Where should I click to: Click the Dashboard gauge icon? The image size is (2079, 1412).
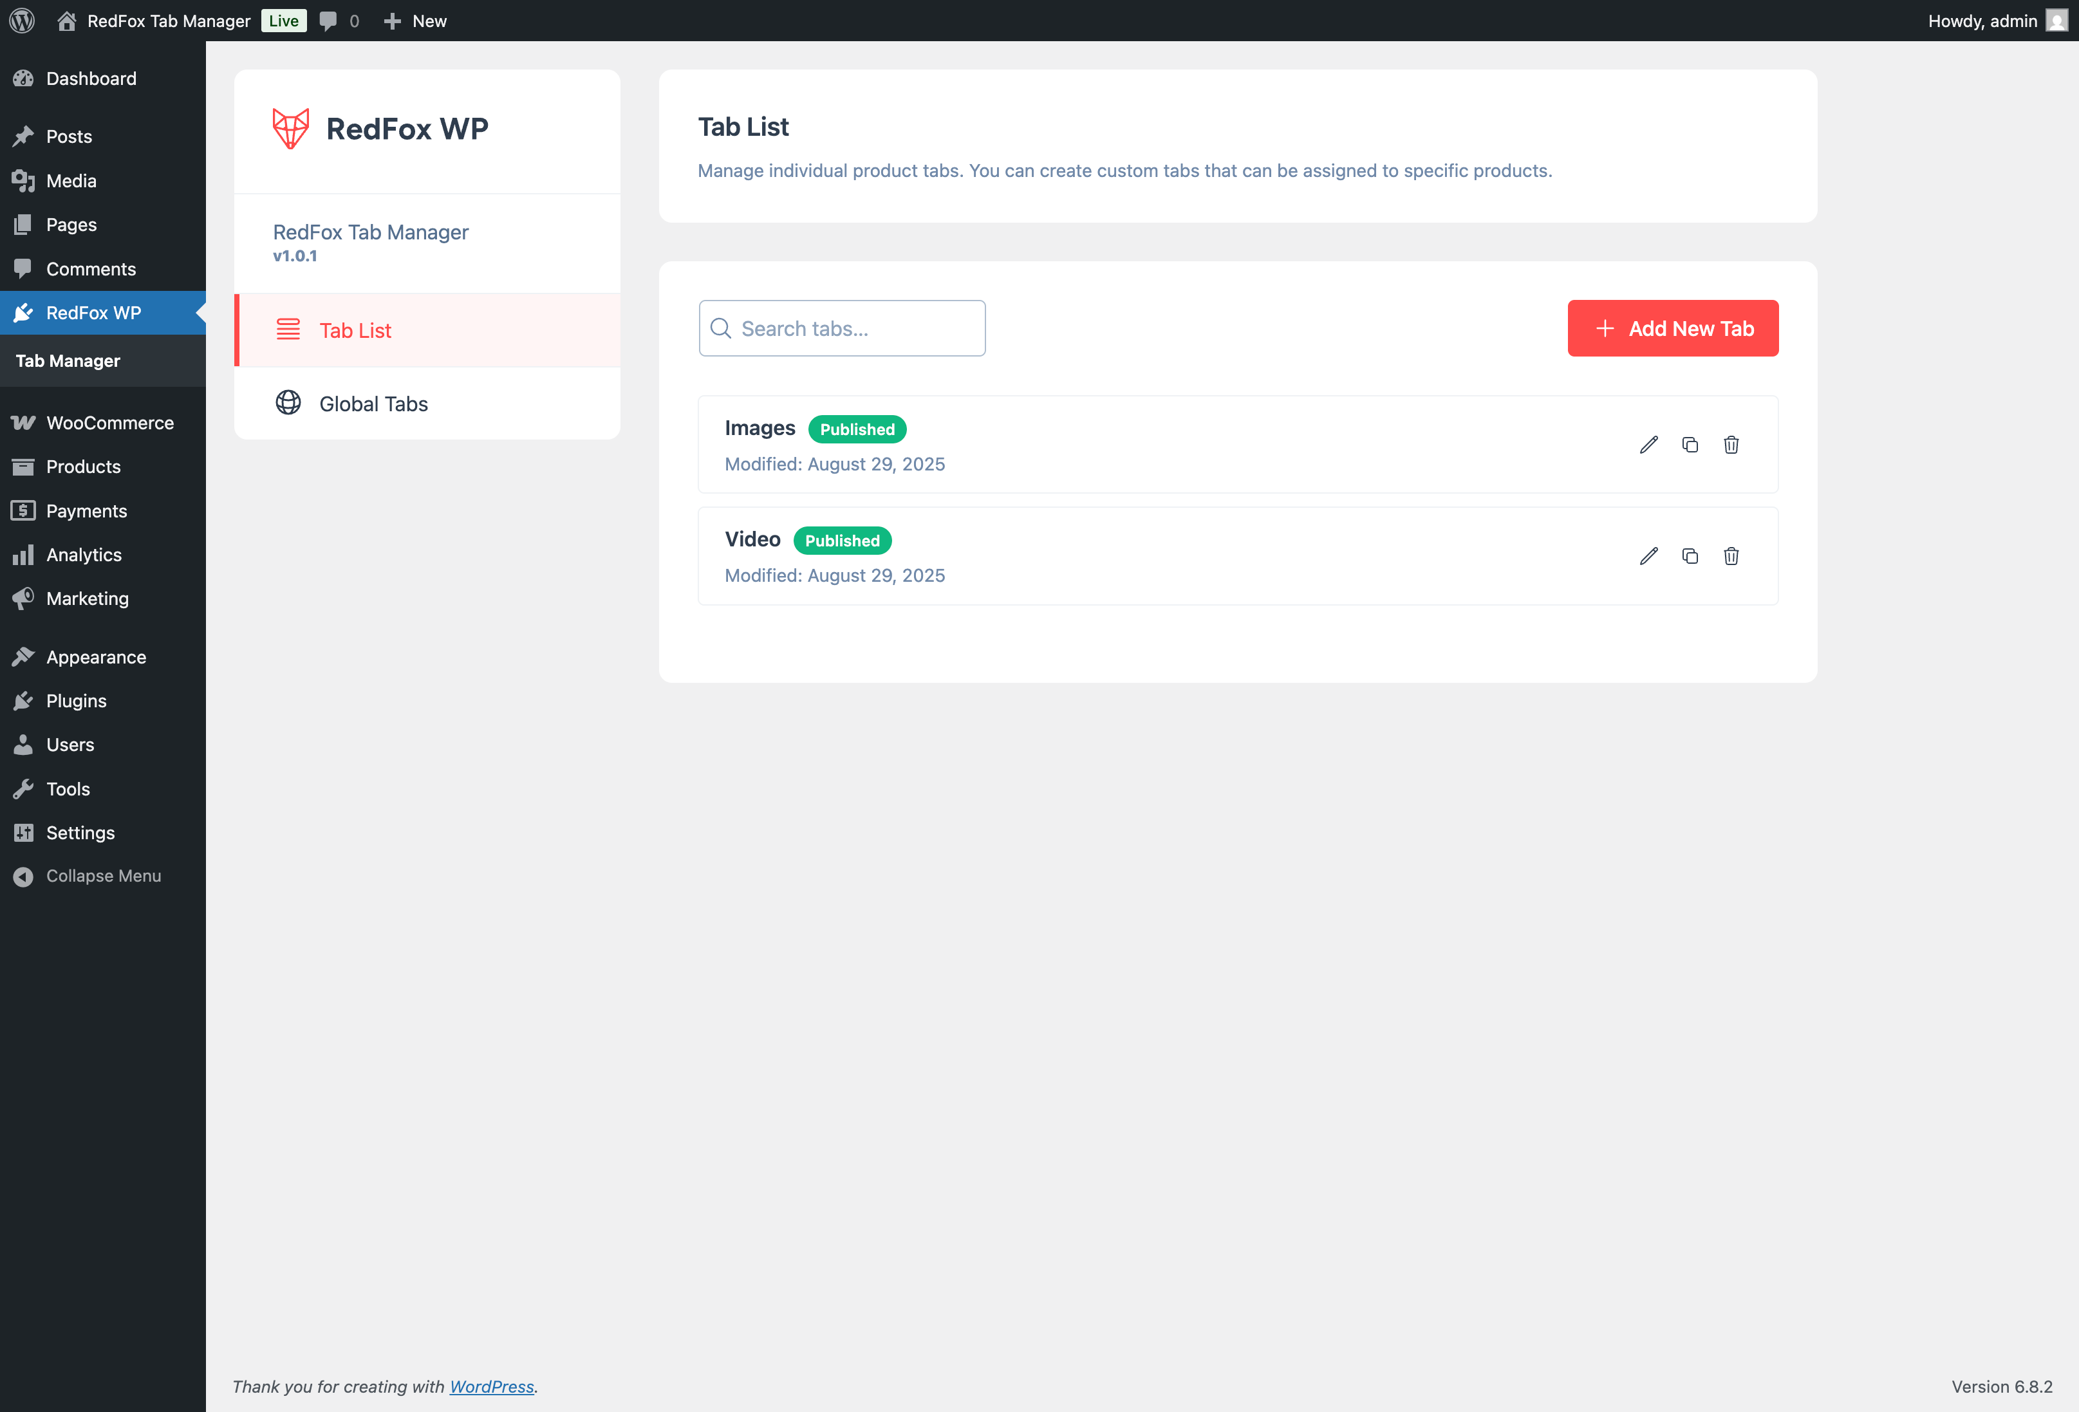pyautogui.click(x=23, y=79)
